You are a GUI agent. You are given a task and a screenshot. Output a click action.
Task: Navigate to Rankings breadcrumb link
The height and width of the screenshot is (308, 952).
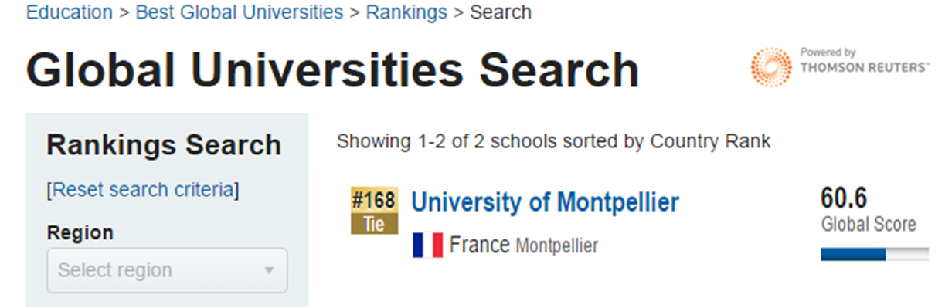(406, 12)
